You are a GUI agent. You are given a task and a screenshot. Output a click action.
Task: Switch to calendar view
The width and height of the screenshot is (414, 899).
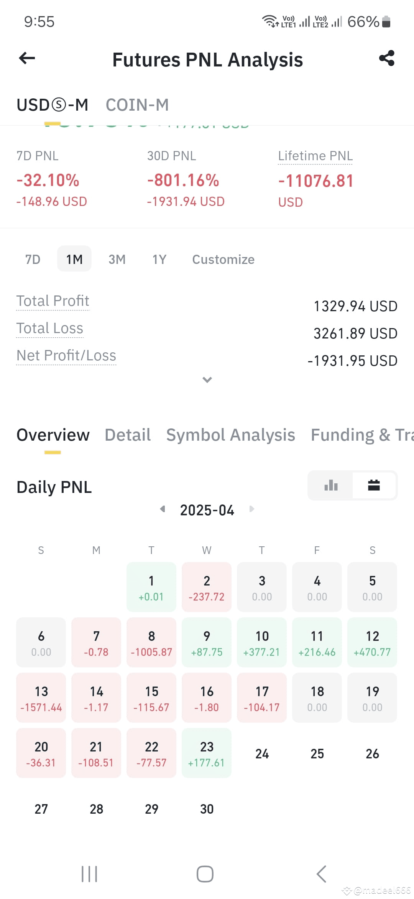(374, 486)
